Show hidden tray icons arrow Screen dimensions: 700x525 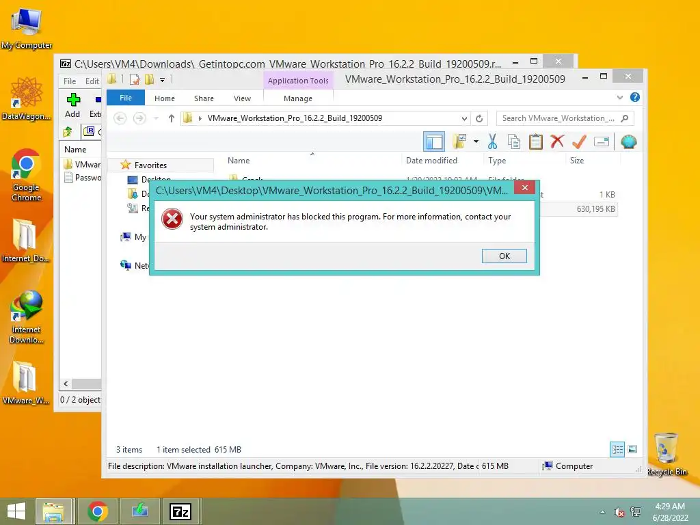[x=602, y=512]
